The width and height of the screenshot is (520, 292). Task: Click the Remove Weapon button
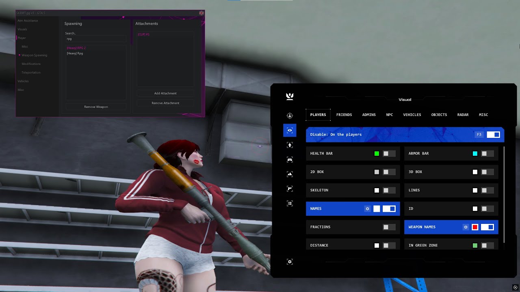pyautogui.click(x=96, y=107)
